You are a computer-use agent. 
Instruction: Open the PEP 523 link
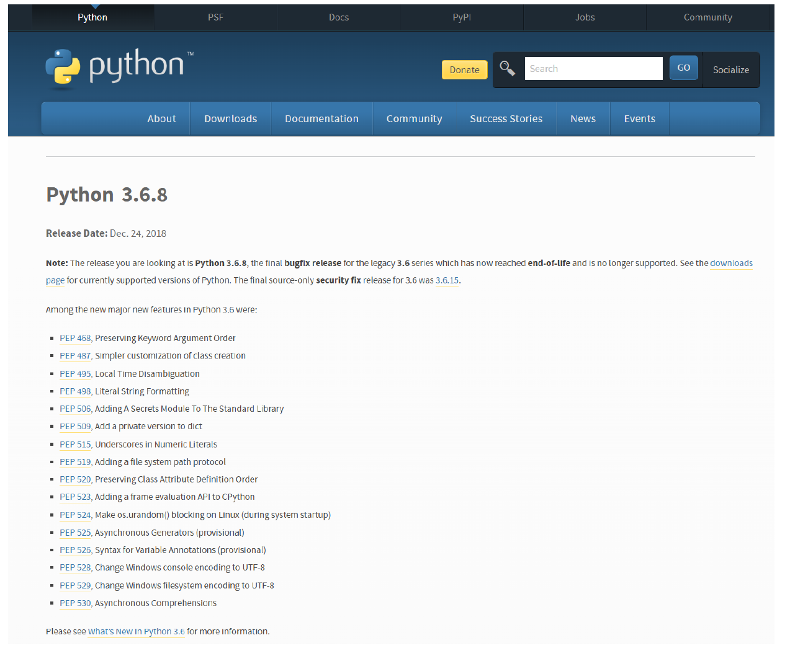76,497
